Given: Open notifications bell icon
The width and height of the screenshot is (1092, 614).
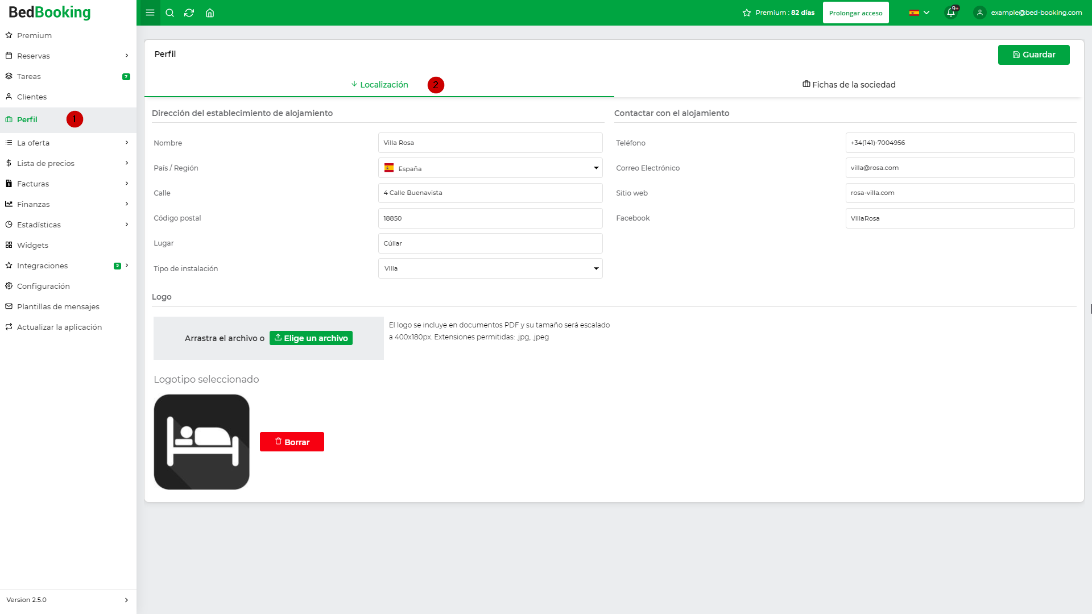Looking at the screenshot, I should tap(951, 13).
